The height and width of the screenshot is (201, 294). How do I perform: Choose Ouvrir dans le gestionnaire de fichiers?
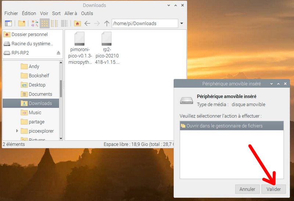232,126
